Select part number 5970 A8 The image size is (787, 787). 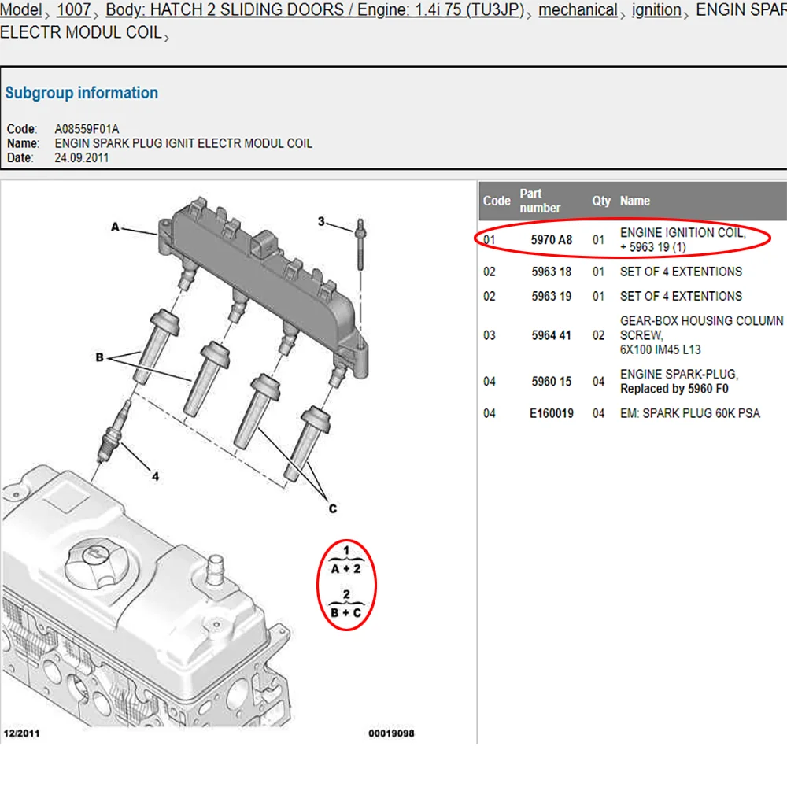[x=551, y=240]
